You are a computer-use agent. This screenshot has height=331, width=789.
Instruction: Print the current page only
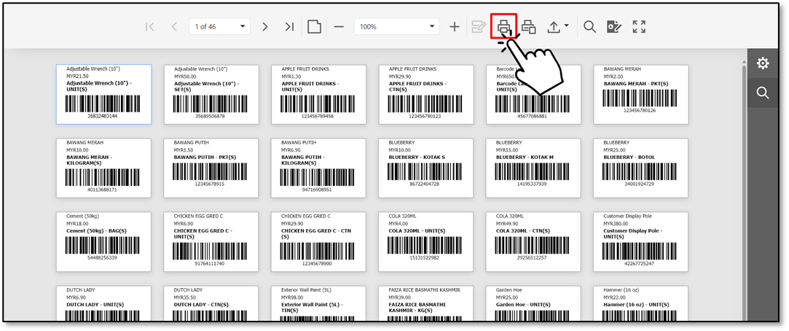pos(528,27)
